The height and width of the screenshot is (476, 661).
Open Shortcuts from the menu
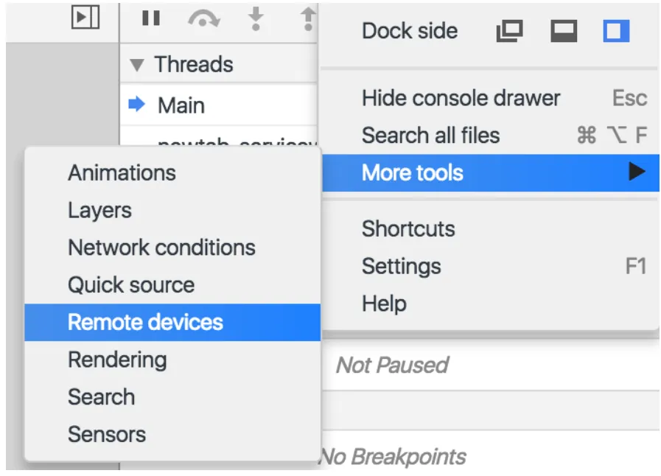coord(408,228)
